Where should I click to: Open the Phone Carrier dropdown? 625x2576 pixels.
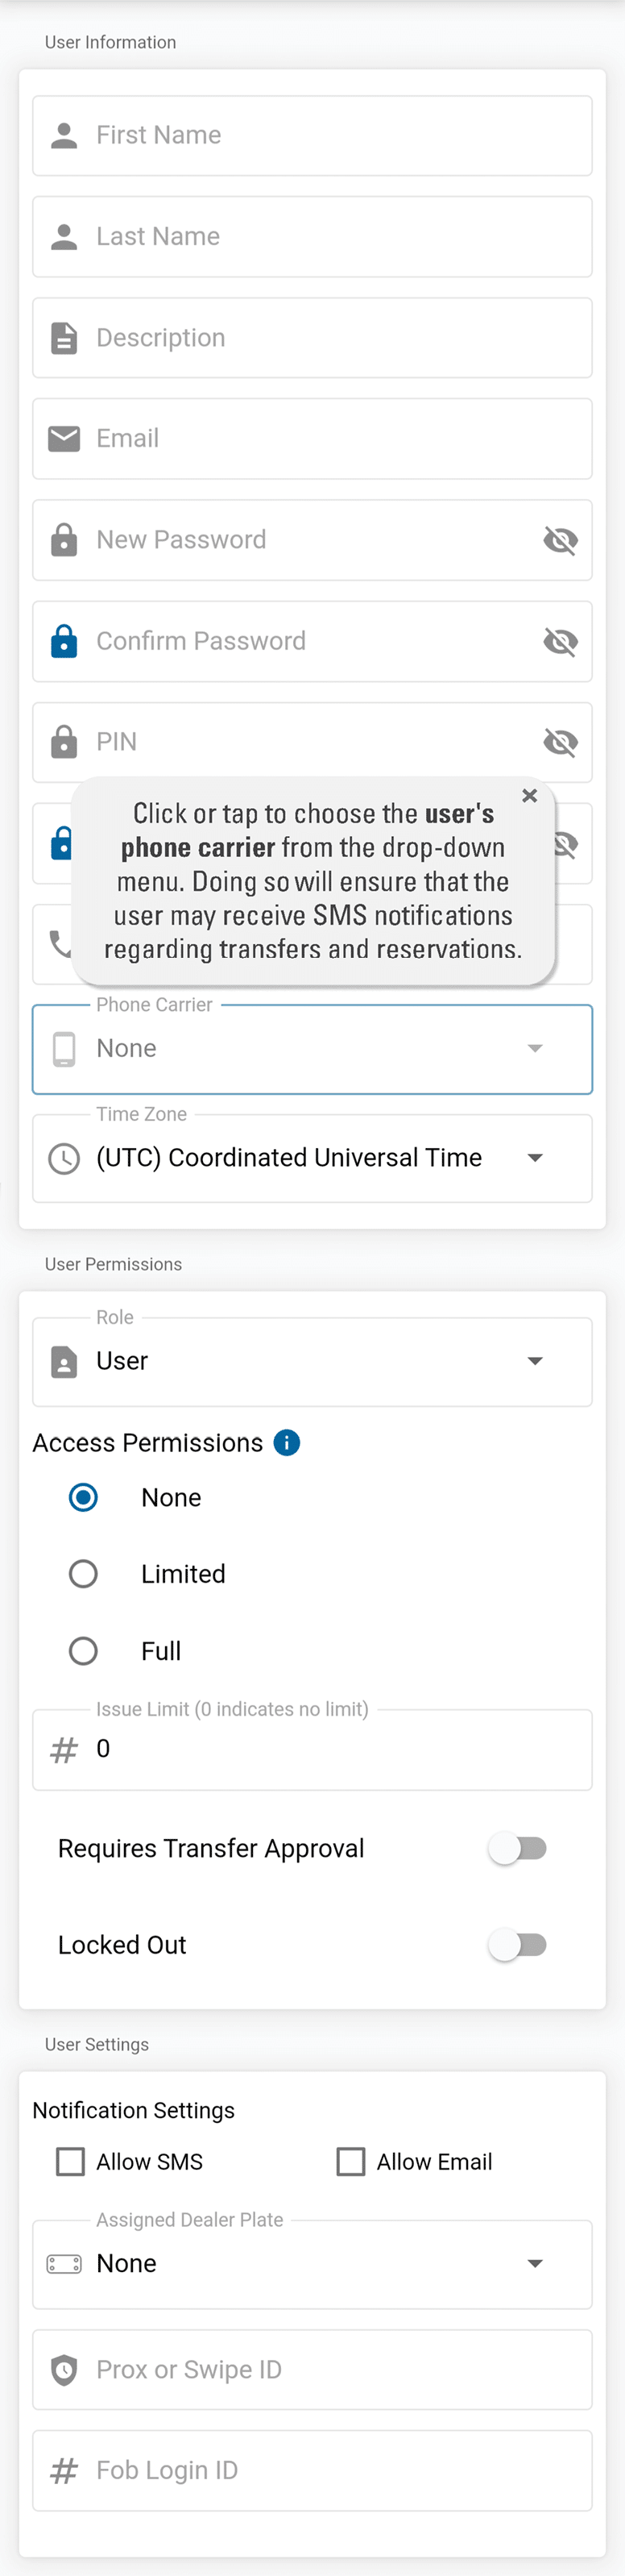[312, 1049]
